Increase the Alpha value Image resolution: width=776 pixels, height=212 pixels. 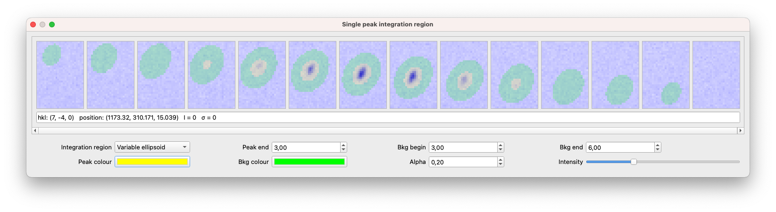click(x=501, y=160)
